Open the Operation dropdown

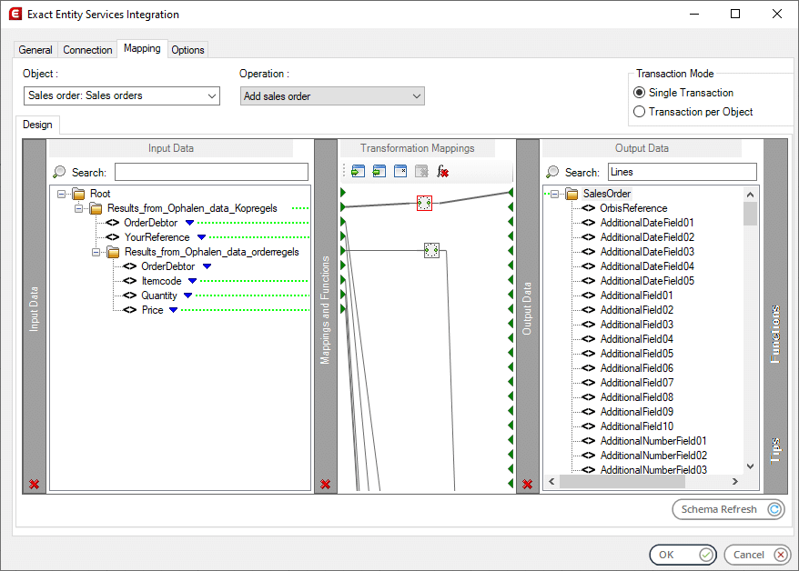click(x=332, y=95)
